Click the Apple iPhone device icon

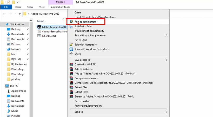9,91
